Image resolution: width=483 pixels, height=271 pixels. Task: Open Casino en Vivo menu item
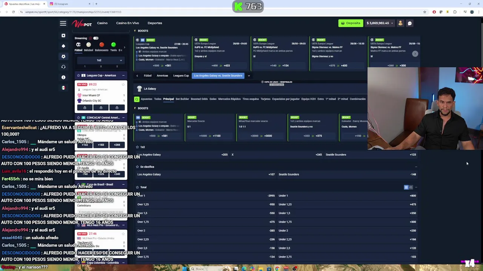pos(128,23)
